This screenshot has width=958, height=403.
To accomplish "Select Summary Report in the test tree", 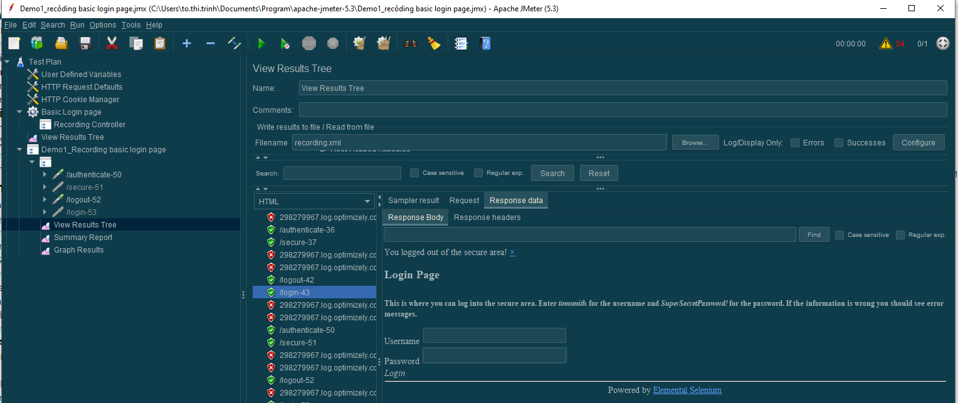I will pos(83,238).
